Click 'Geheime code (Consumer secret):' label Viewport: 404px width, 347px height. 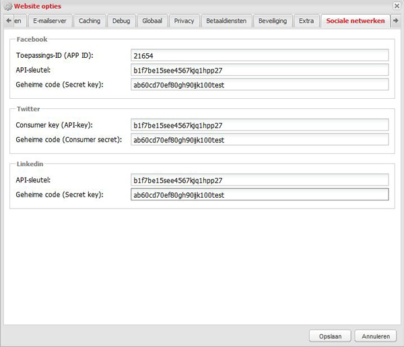(69, 139)
